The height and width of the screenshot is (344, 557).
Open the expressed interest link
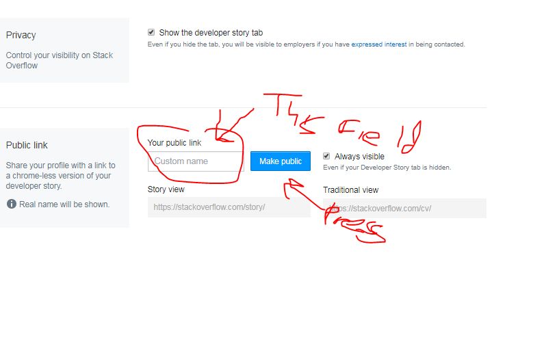pos(378,44)
